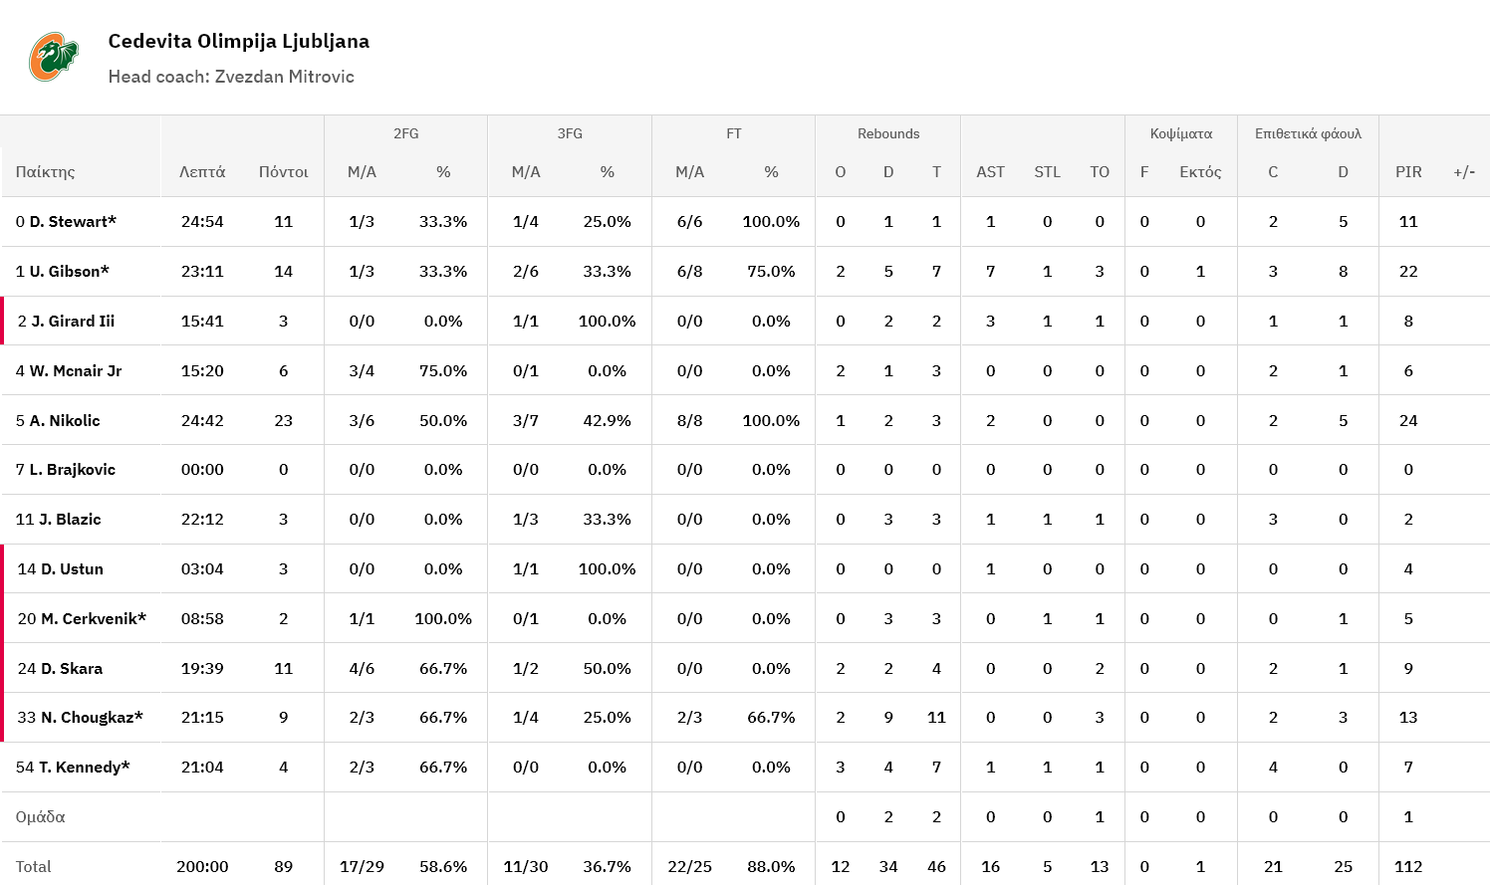1490x885 pixels.
Task: Click the +/- column header
Action: click(x=1463, y=172)
